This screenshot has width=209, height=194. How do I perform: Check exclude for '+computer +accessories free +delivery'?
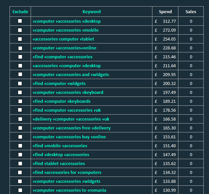pyautogui.click(x=20, y=128)
